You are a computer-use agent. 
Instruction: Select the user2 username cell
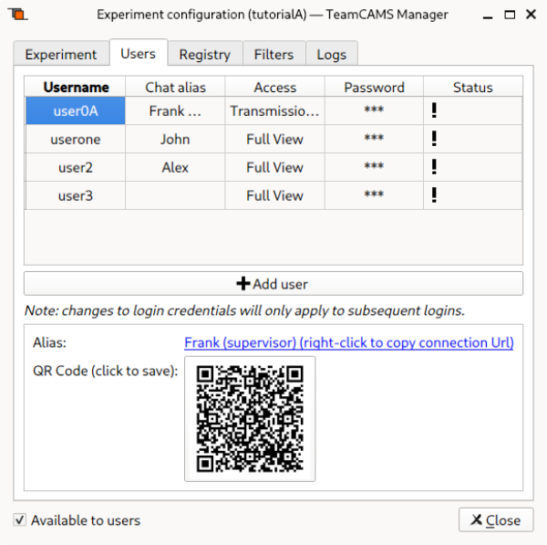(x=76, y=167)
